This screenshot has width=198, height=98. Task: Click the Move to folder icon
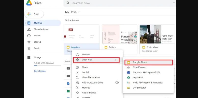coord(77,88)
